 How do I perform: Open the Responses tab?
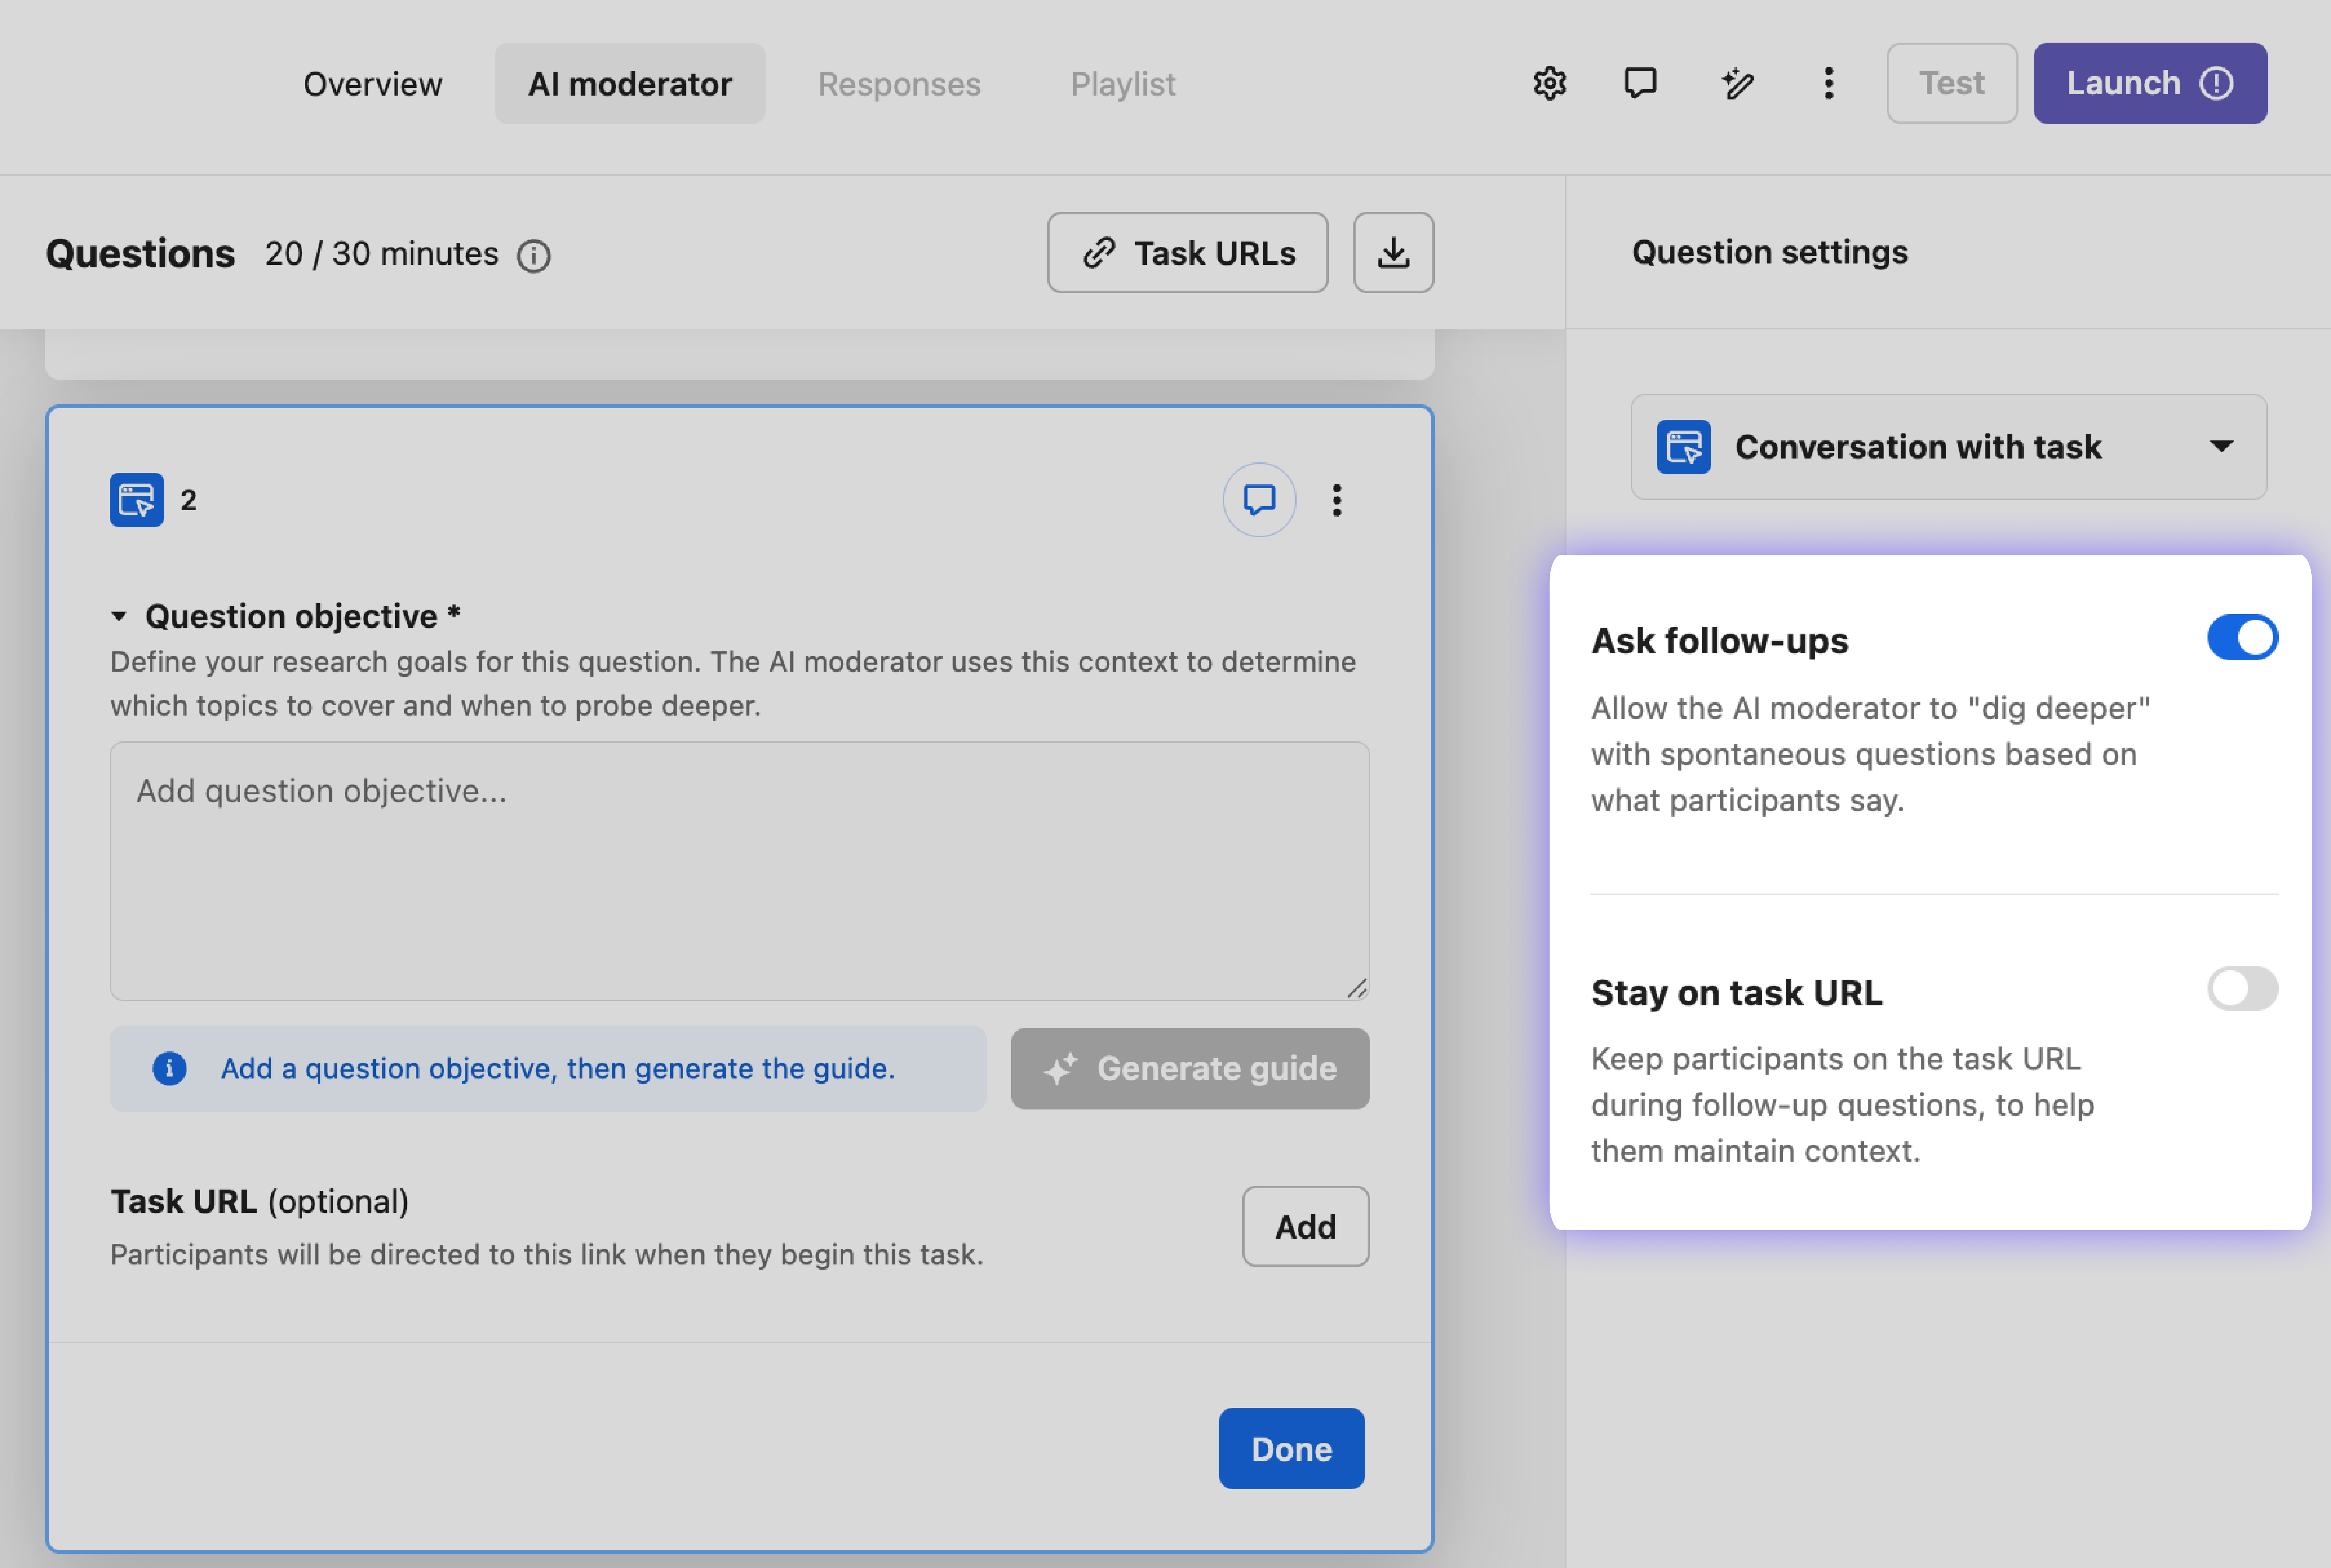tap(899, 84)
